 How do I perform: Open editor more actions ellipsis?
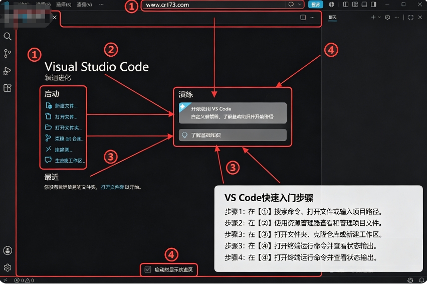pos(312,18)
